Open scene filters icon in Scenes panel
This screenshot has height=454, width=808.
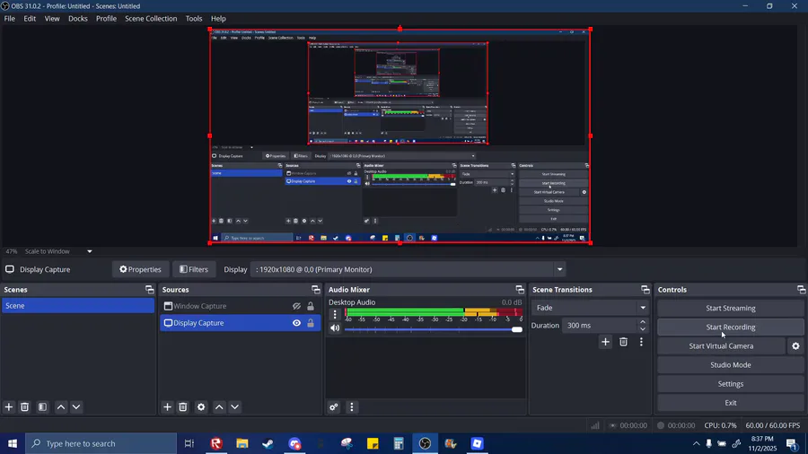click(x=42, y=406)
